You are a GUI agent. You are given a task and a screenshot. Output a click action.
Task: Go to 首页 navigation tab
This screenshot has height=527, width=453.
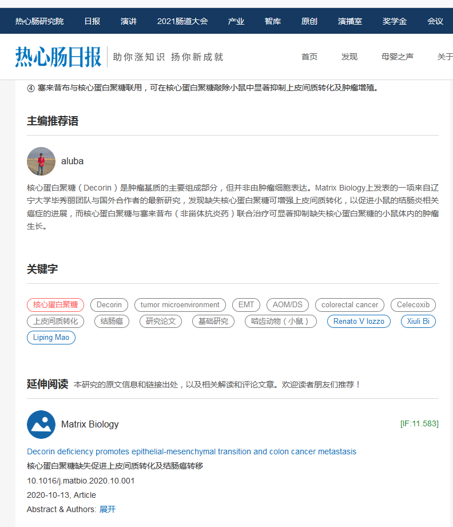click(309, 57)
